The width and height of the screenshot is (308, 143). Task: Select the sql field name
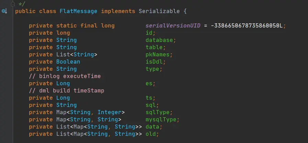click(x=151, y=105)
